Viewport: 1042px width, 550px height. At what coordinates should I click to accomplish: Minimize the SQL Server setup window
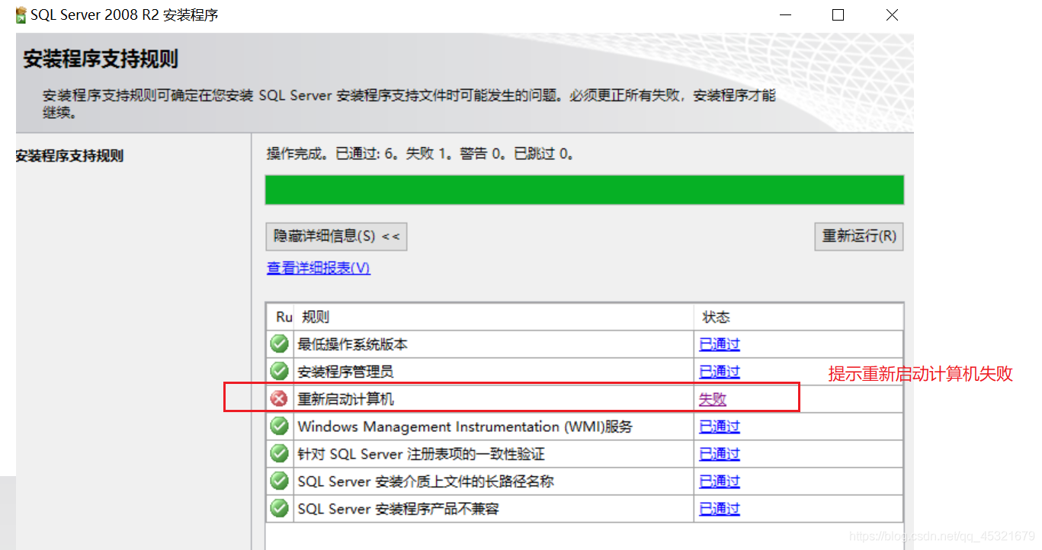point(784,15)
